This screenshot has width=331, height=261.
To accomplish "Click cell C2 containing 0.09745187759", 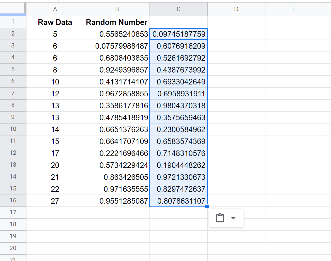I will point(178,34).
